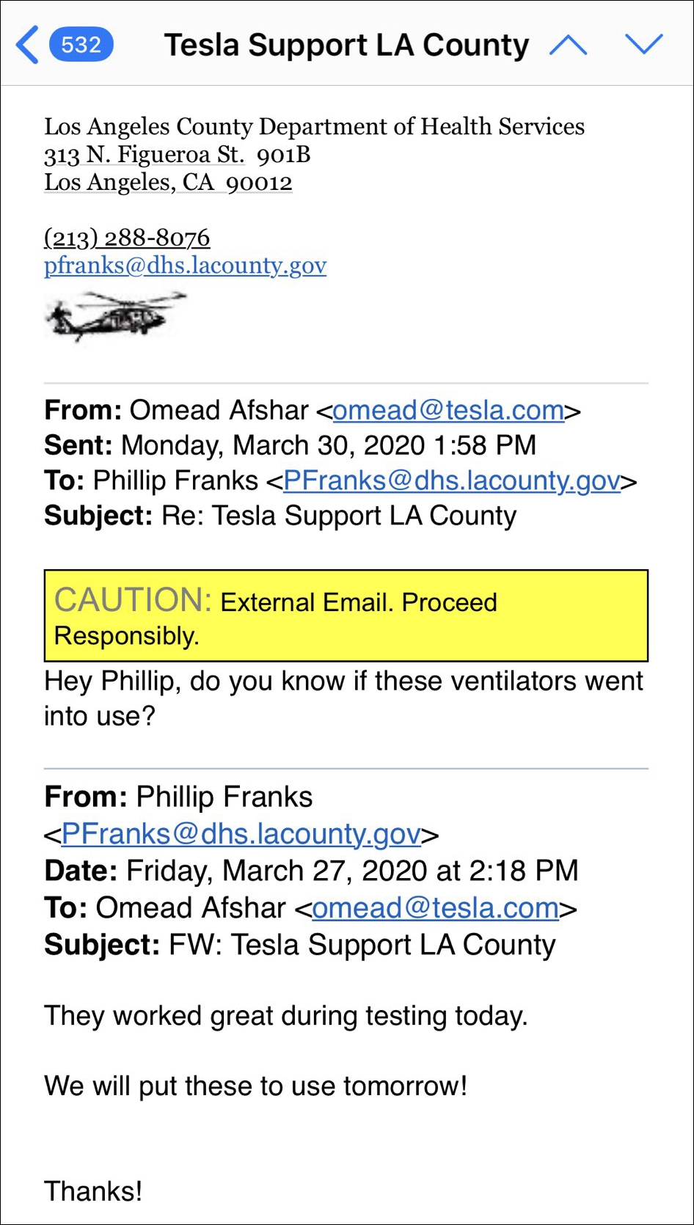Tap the Hey Phillip ventilators question text

pyautogui.click(x=343, y=698)
